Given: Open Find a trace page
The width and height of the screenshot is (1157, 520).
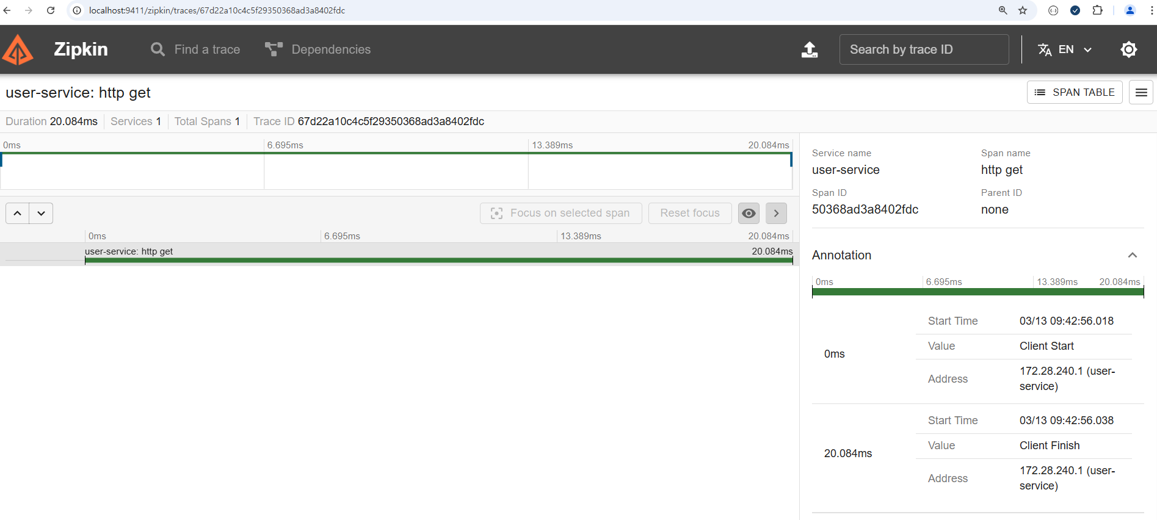Looking at the screenshot, I should click(x=195, y=49).
